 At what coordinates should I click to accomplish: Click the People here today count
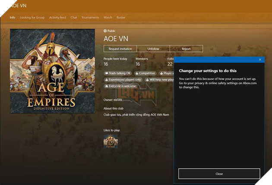pyautogui.click(x=106, y=64)
